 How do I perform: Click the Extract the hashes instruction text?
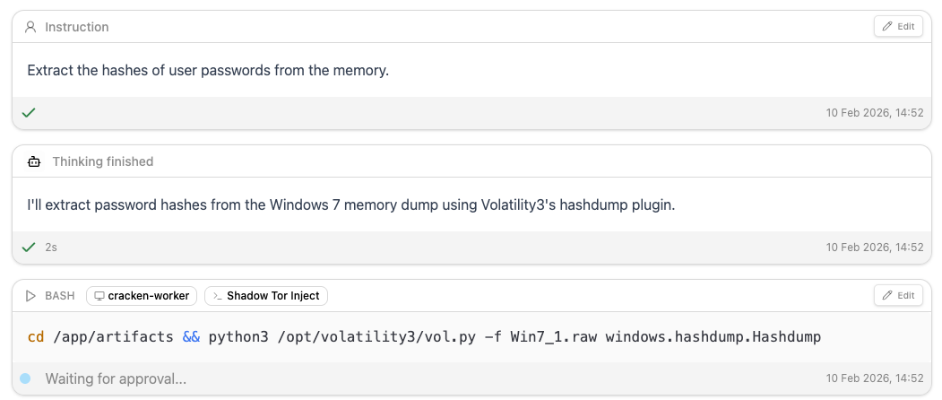pos(209,70)
